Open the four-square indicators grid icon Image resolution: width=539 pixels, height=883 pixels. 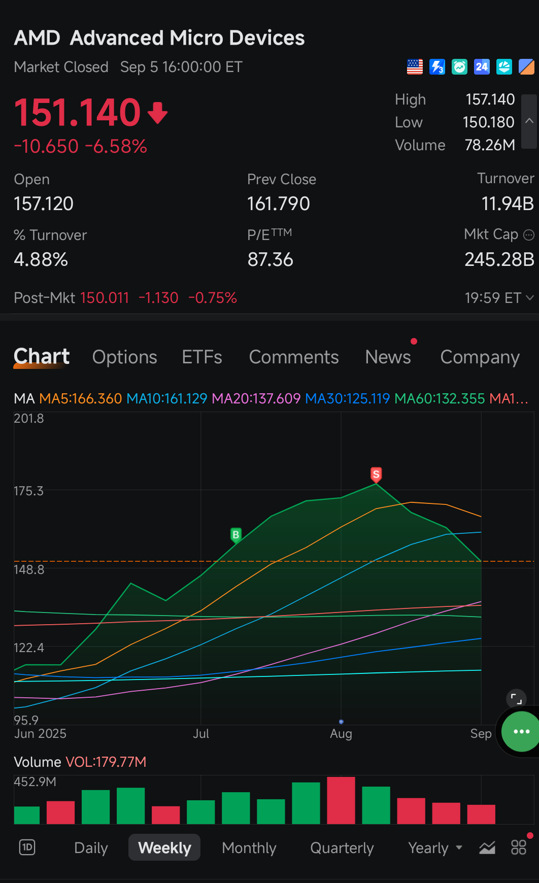pos(518,847)
